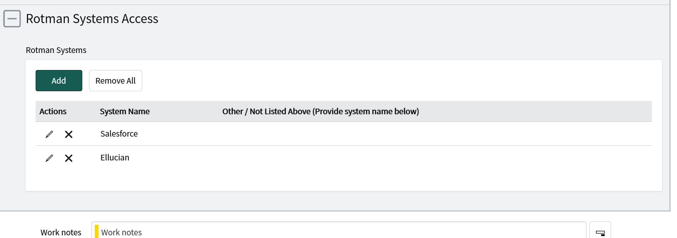Delete the Salesforce row using X icon
This screenshot has height=238, width=677.
click(x=69, y=134)
